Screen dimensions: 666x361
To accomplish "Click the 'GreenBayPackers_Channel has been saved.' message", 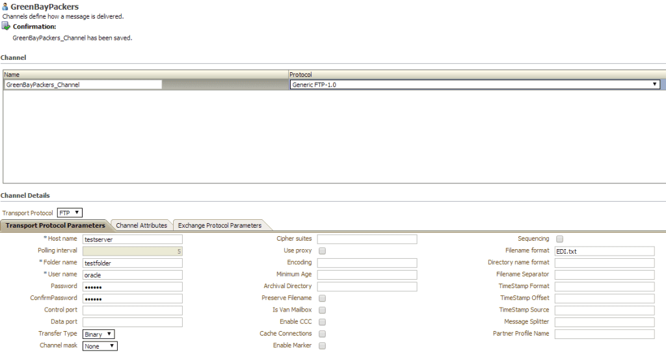I will (72, 38).
